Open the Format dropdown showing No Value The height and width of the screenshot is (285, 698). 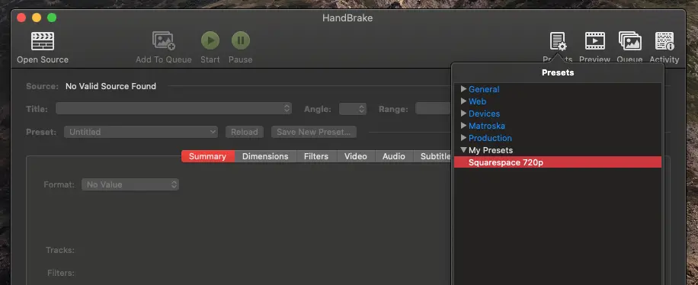[130, 184]
